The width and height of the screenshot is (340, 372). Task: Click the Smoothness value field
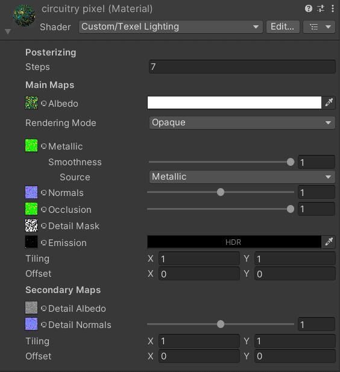(316, 162)
